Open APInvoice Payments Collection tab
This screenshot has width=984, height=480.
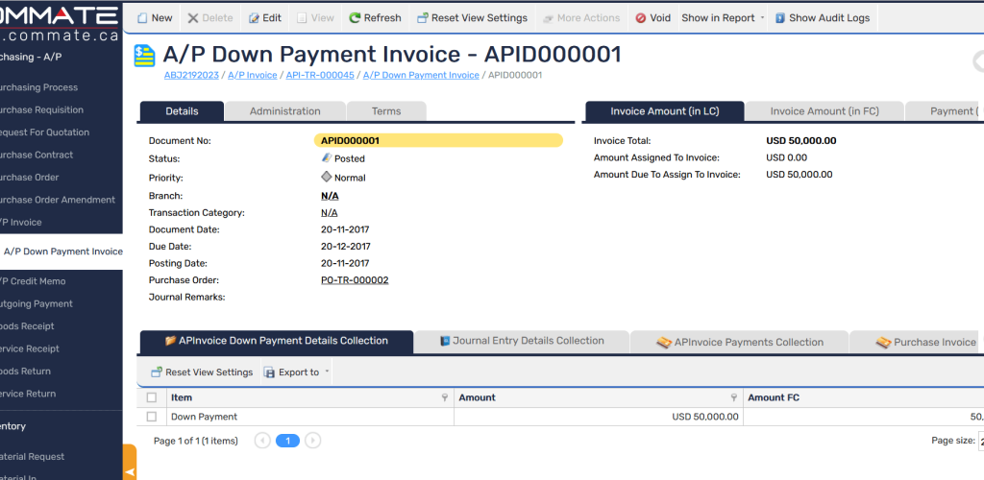739,342
